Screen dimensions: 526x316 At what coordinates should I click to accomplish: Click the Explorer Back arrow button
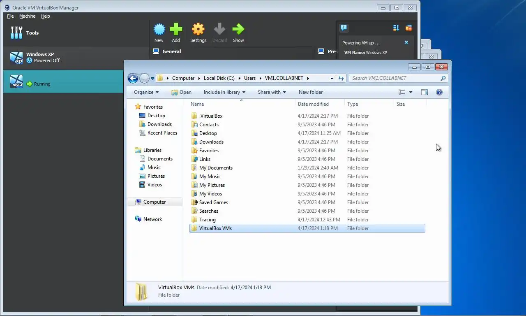(x=133, y=78)
